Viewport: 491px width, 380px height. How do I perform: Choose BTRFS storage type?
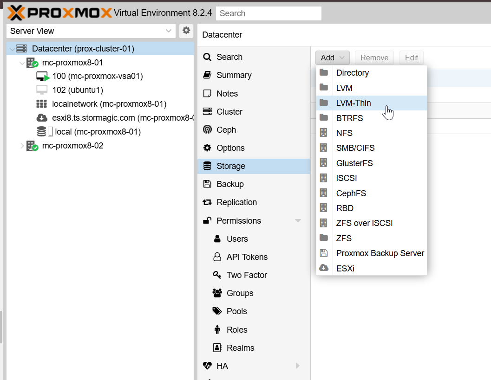(371, 118)
